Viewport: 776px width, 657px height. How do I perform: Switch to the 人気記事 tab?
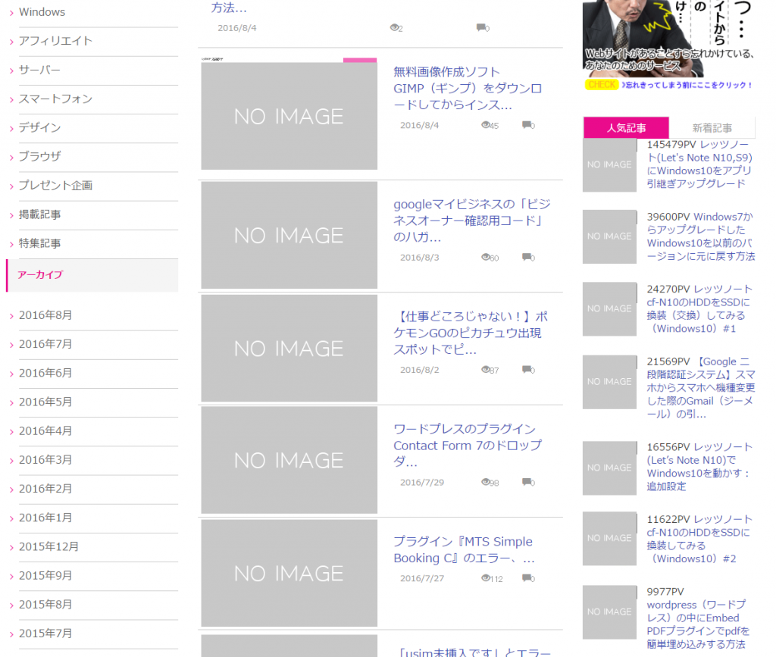[626, 127]
